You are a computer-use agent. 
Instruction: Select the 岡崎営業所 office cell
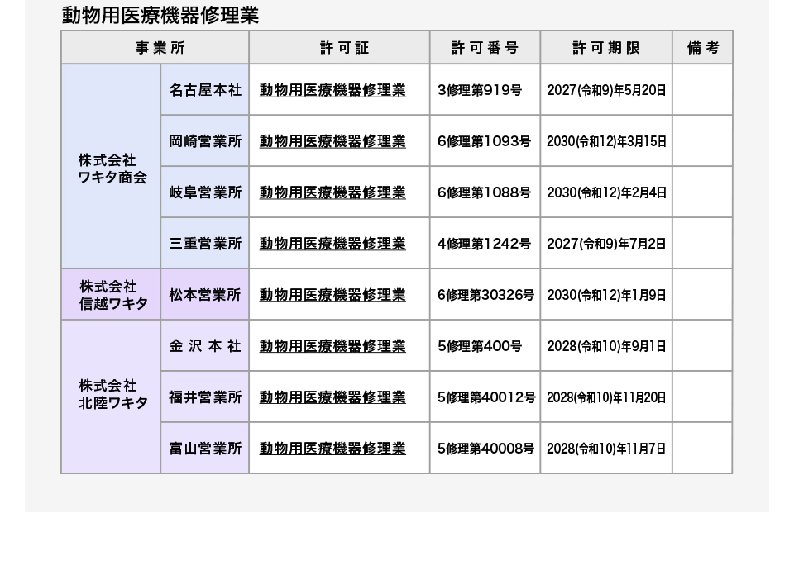pos(205,140)
